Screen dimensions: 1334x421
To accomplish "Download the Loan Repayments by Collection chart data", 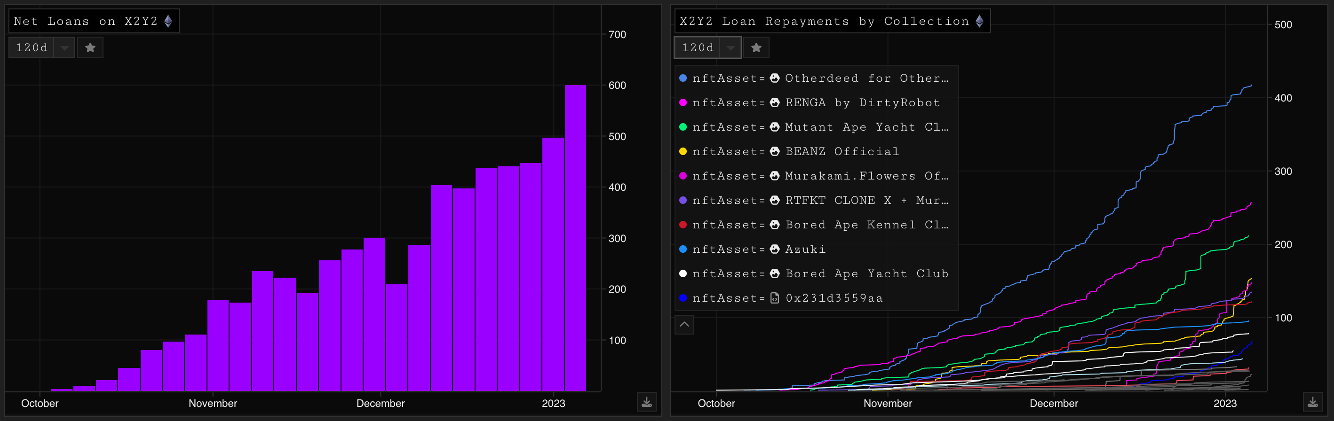I will point(1312,402).
